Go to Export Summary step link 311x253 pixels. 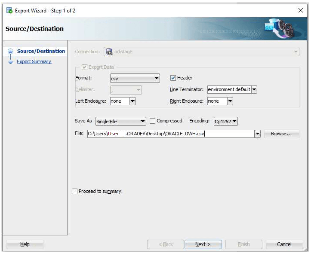[x=34, y=61]
